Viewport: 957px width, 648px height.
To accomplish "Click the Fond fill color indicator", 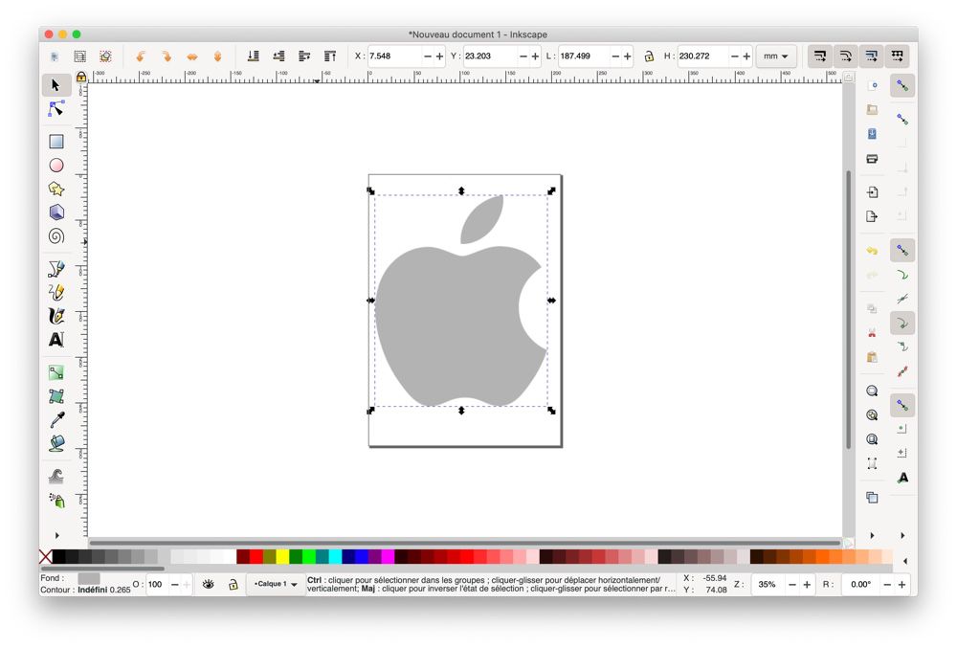I will (x=88, y=578).
